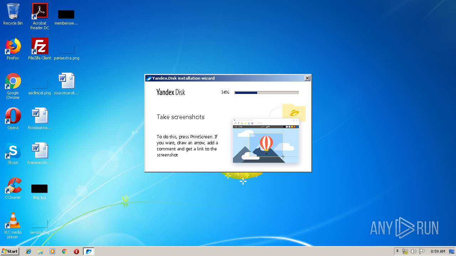This screenshot has width=456, height=256.
Task: Open the volume control tray icon
Action: point(414,251)
